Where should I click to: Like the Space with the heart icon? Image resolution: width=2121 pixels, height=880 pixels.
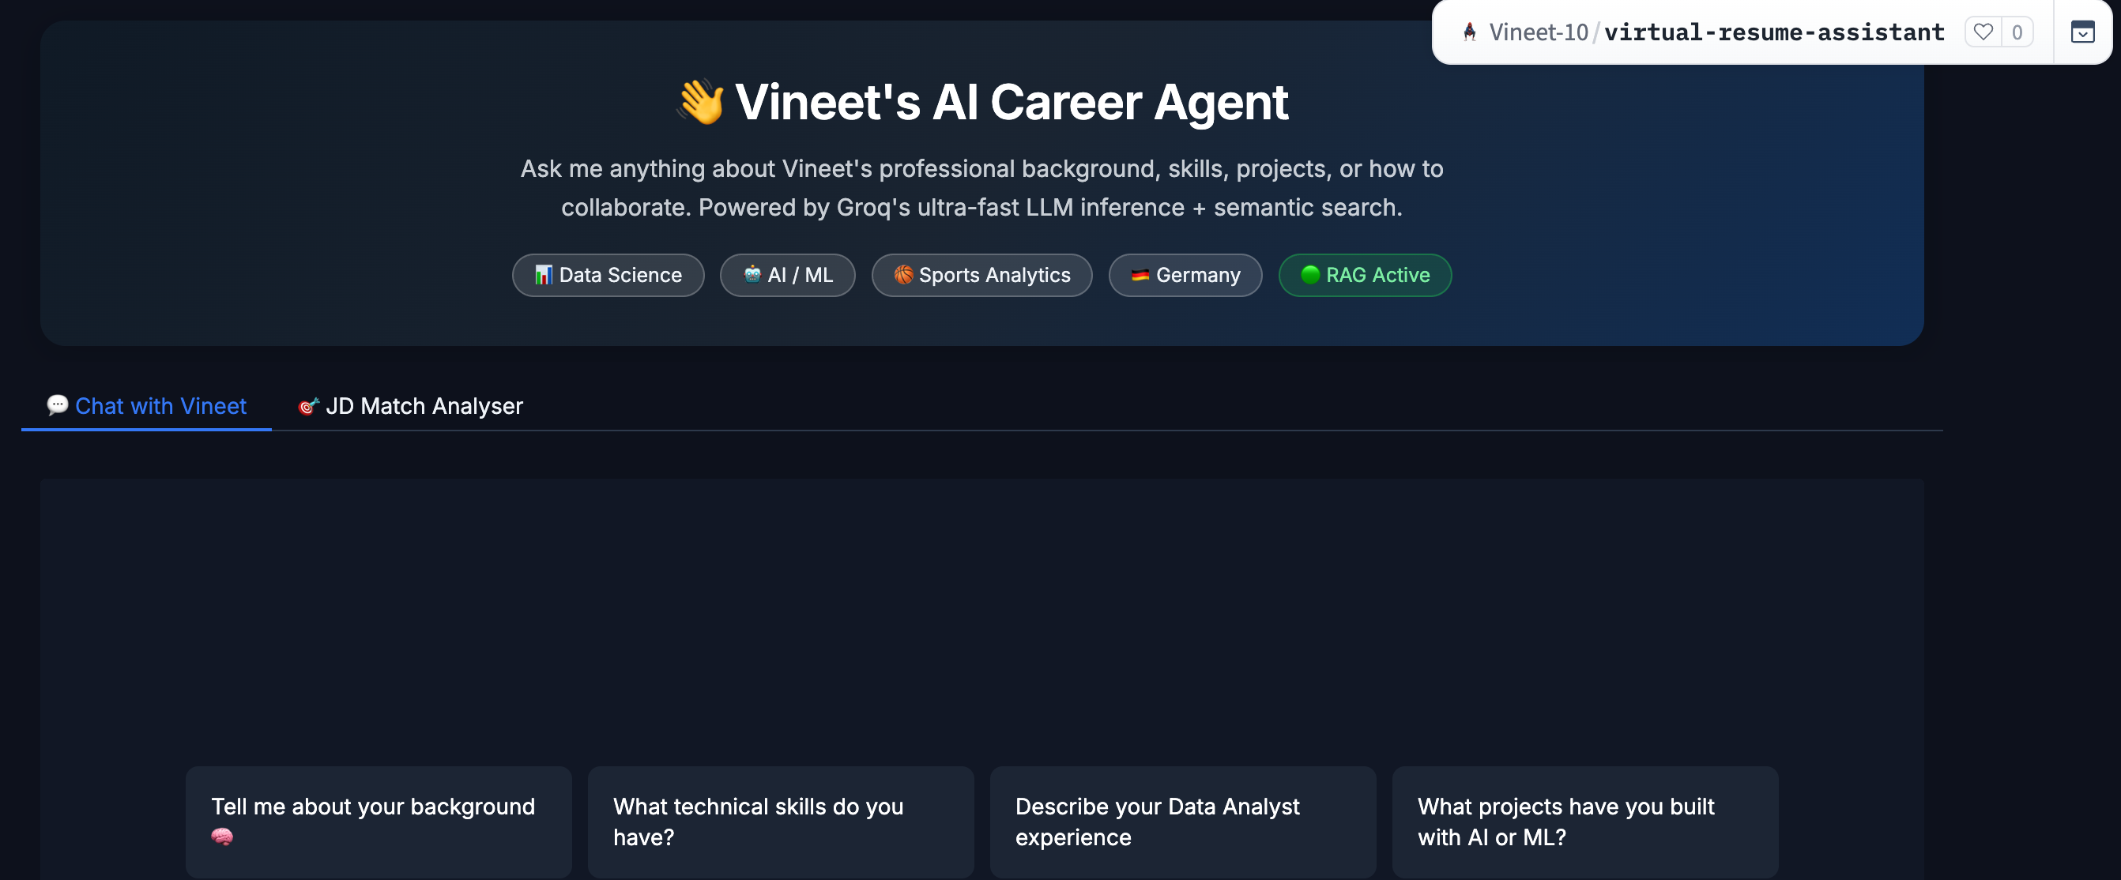click(1983, 32)
